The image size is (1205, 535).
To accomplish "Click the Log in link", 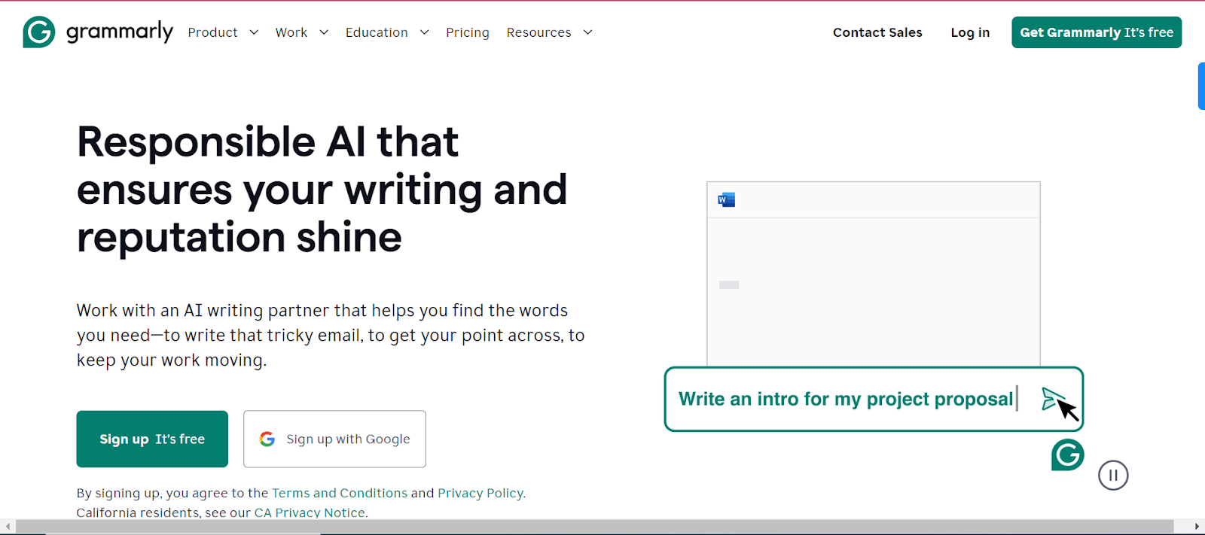I will click(970, 32).
